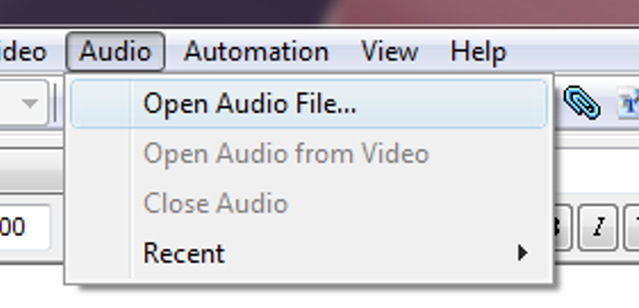Open the Recent audio files submenu
Screen dimensions: 639x308
click(184, 253)
